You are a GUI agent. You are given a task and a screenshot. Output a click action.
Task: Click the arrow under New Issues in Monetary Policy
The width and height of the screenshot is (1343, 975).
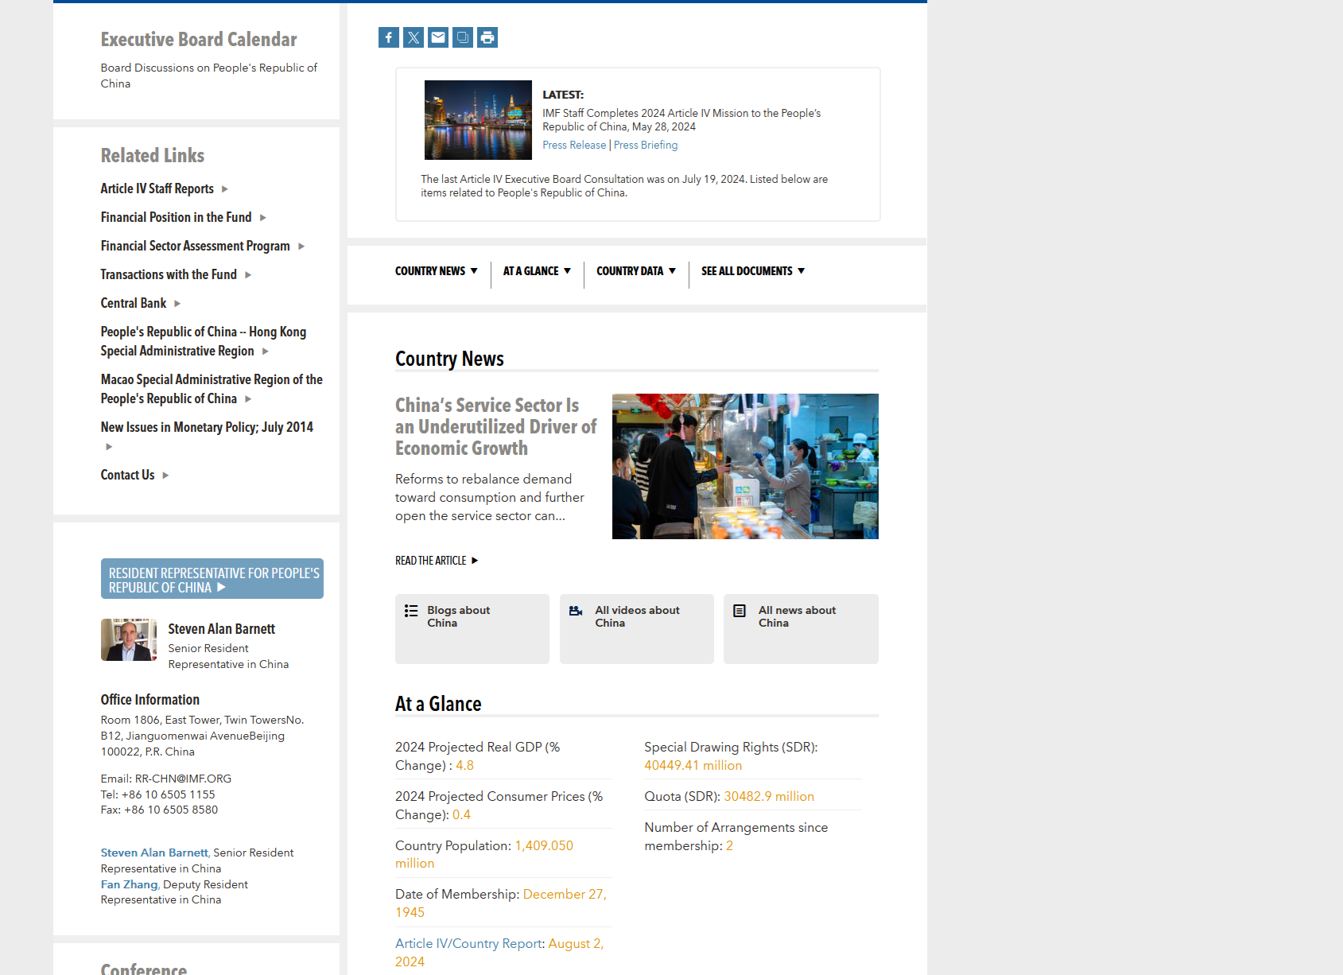click(109, 447)
